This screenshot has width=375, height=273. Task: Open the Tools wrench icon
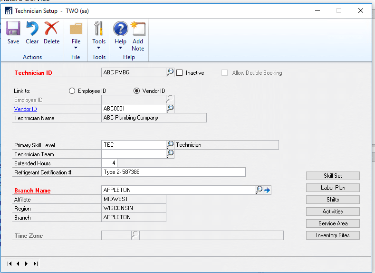tap(98, 28)
